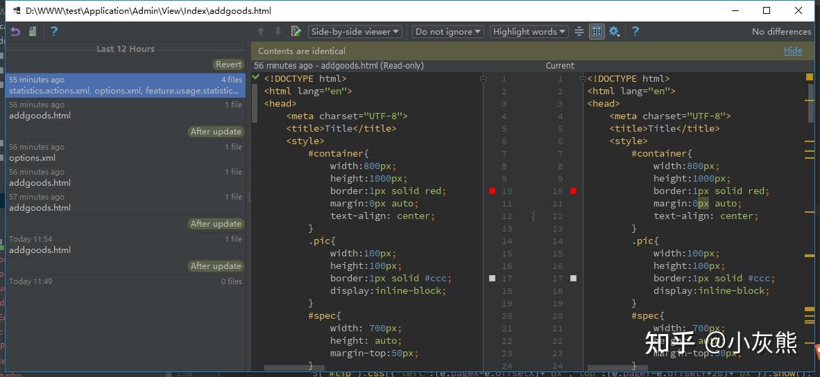
Task: Select the options.xml revision entry
Action: (x=125, y=152)
